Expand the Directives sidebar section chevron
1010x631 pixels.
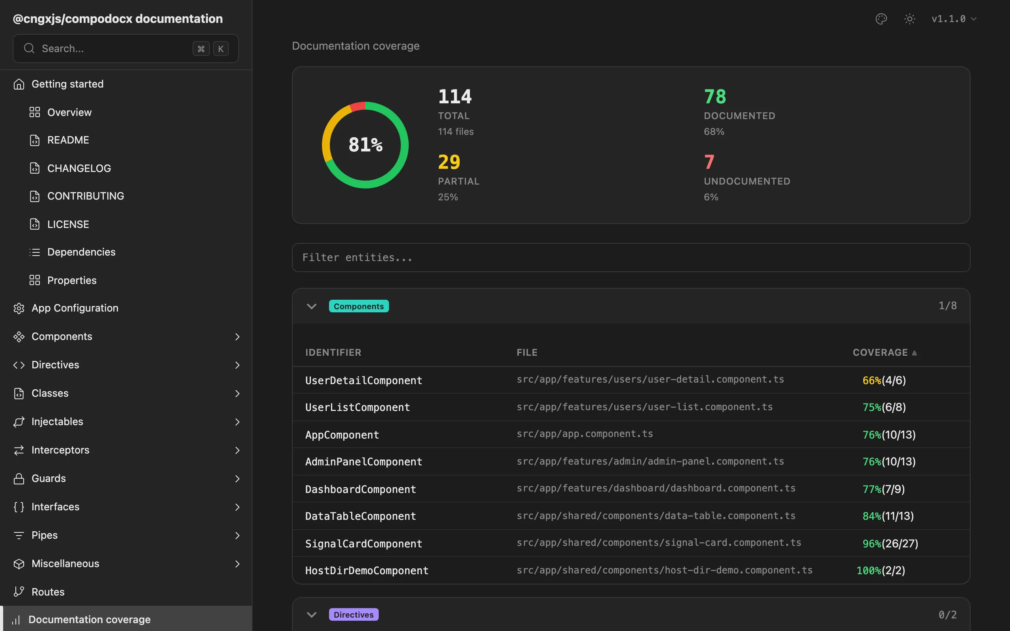(237, 365)
